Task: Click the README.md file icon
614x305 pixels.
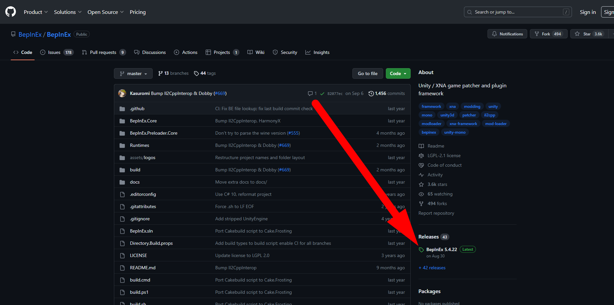Action: point(122,268)
